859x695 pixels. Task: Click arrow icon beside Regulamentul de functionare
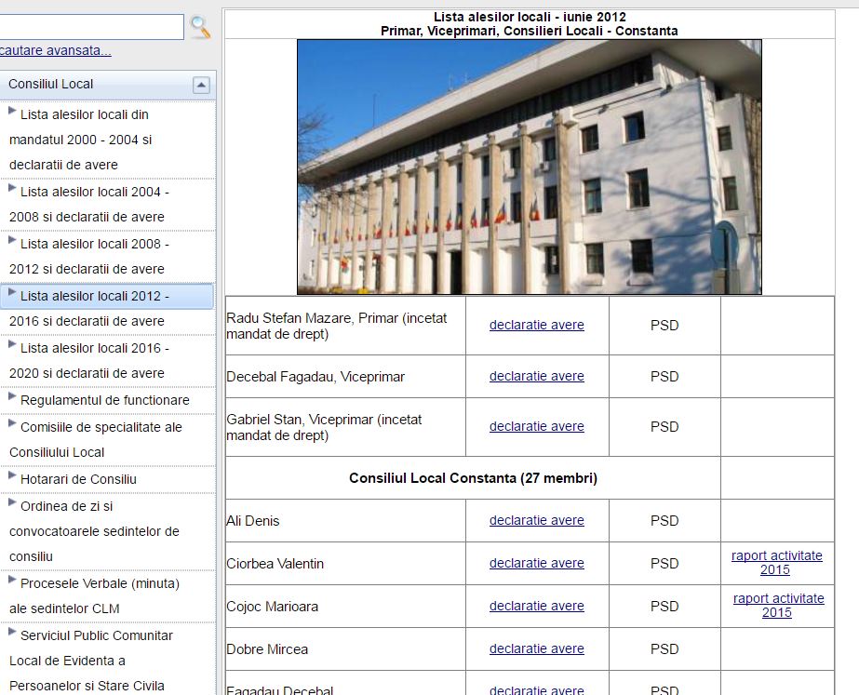(12, 397)
